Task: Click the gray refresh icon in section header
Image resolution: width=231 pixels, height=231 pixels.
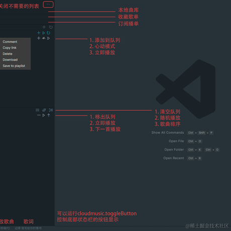Action: coord(51,27)
